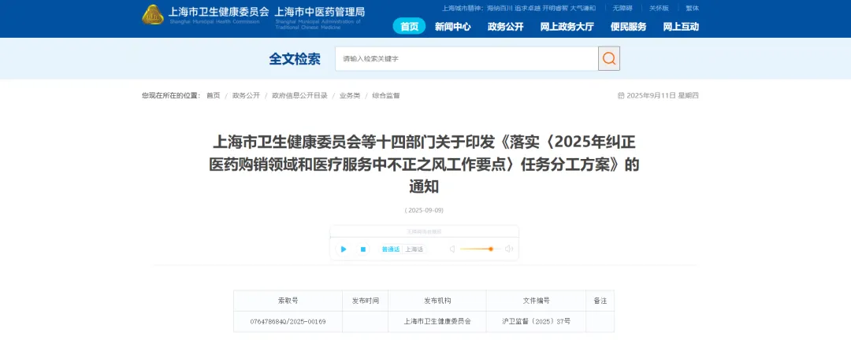Click the orange search magnifier icon

609,59
